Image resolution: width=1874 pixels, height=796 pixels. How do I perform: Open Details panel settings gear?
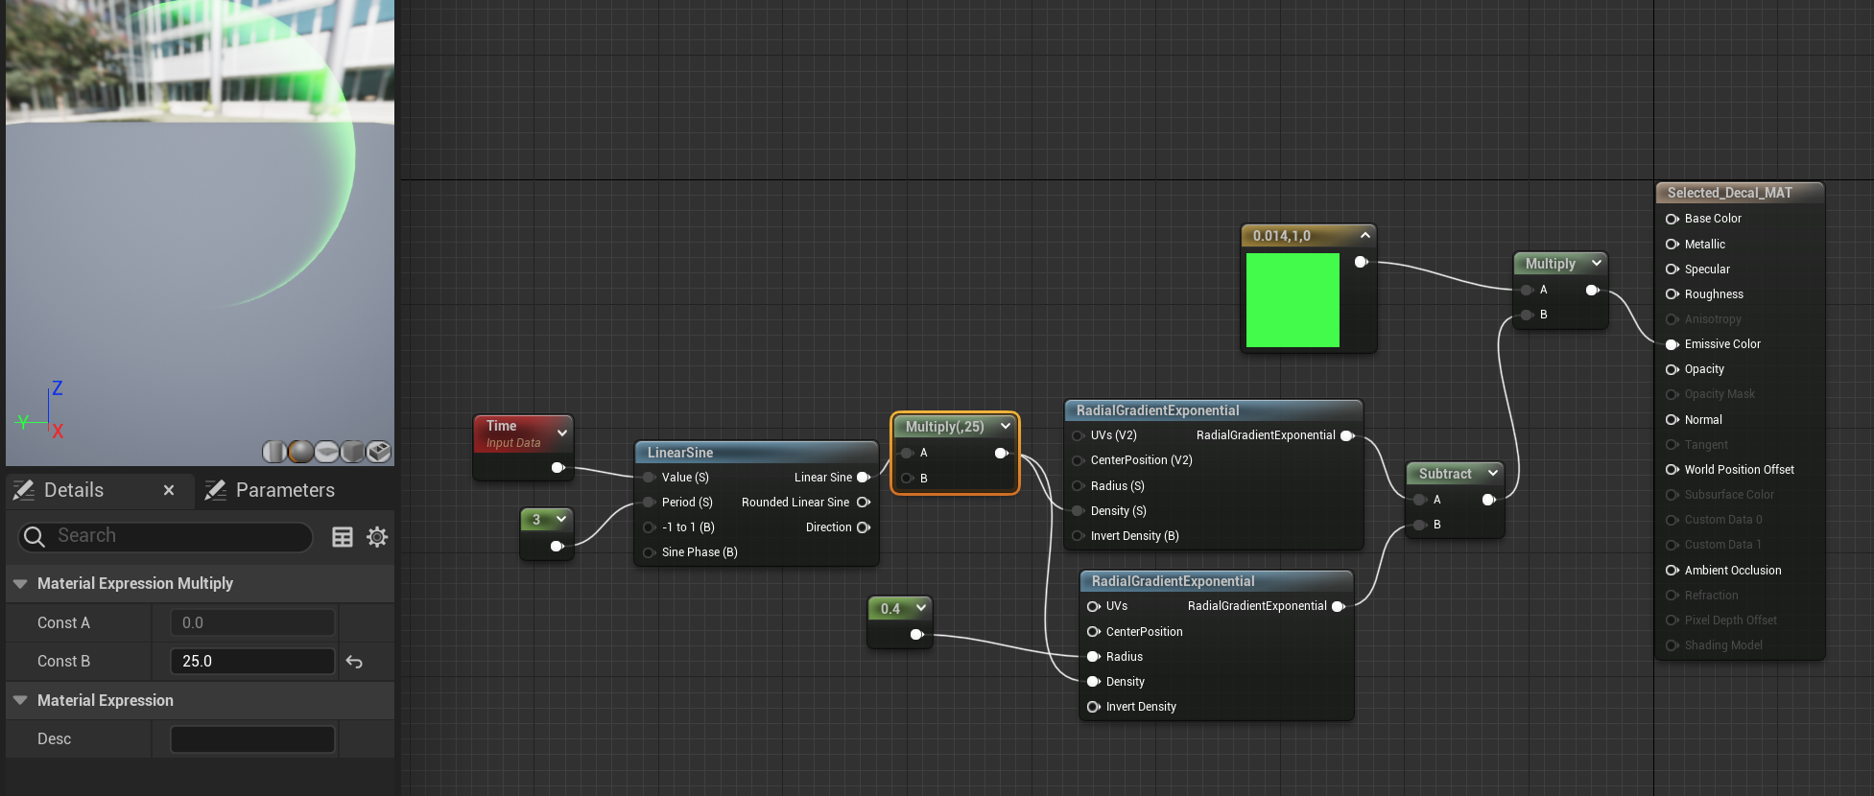click(x=377, y=537)
